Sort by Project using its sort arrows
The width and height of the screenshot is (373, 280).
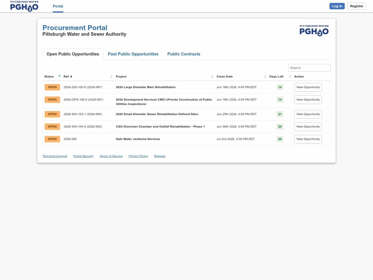click(x=212, y=76)
